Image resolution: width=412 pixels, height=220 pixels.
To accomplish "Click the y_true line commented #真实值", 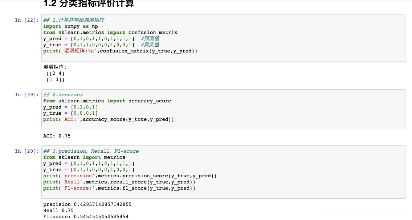I will [x=101, y=45].
